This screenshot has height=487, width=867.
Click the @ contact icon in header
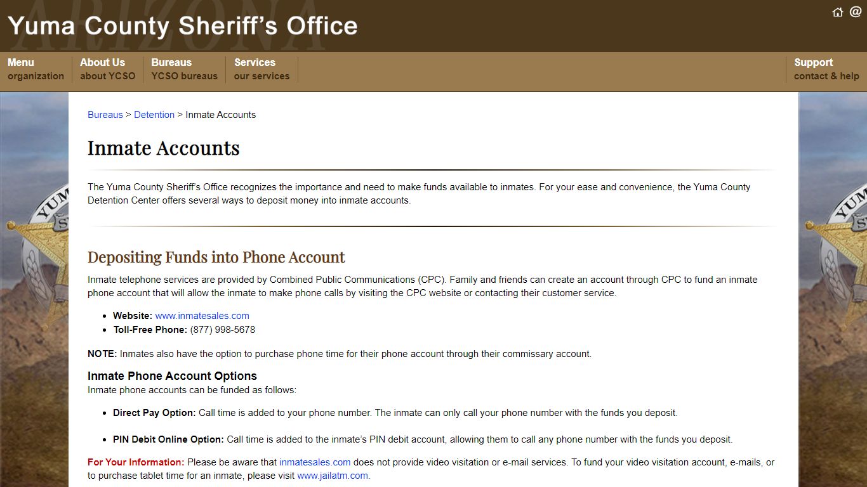click(856, 12)
